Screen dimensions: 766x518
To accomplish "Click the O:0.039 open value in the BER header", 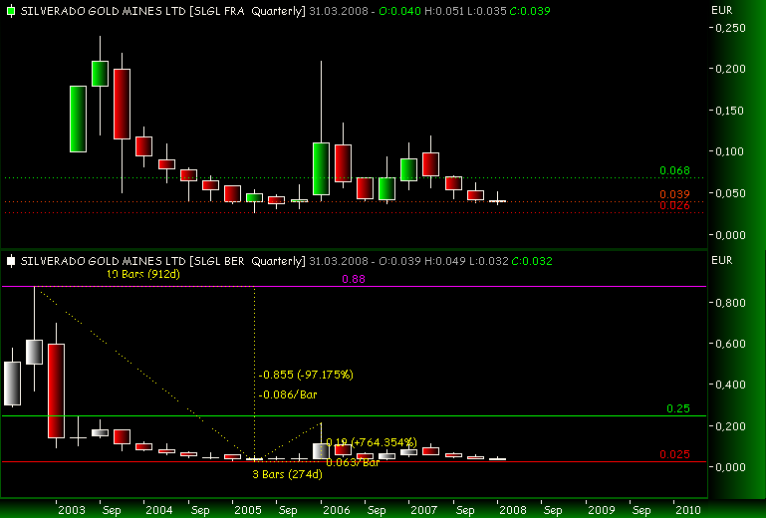I will coord(399,261).
